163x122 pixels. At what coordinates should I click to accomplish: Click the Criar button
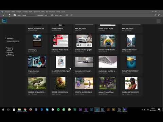point(9,49)
